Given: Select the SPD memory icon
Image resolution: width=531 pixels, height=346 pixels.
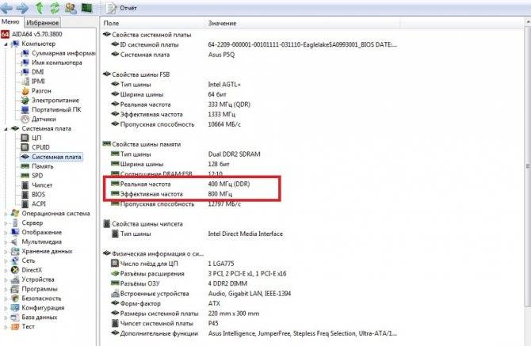Looking at the screenshot, I should pyautogui.click(x=25, y=176).
